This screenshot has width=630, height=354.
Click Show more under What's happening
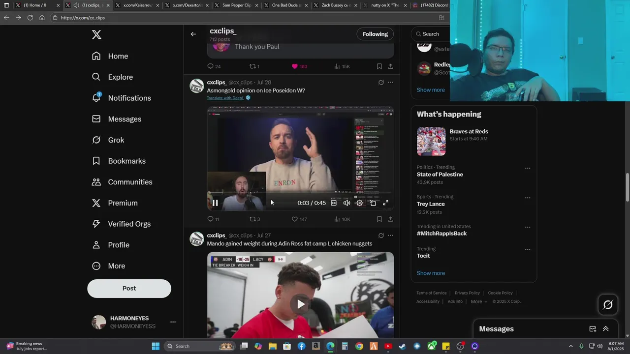pos(431,273)
